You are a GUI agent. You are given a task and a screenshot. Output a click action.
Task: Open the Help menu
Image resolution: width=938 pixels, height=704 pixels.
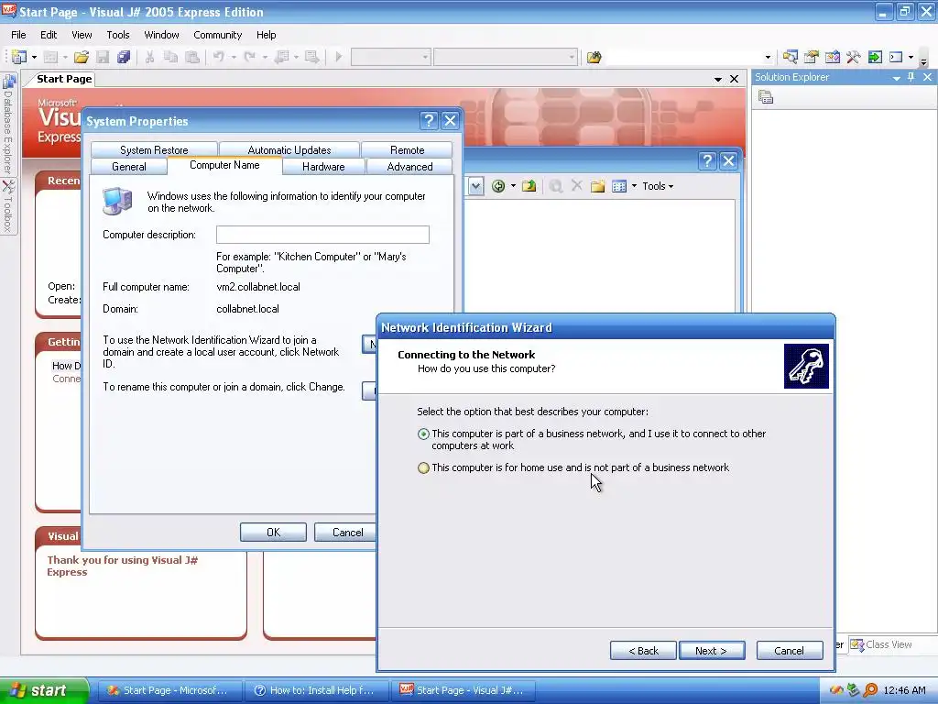267,35
